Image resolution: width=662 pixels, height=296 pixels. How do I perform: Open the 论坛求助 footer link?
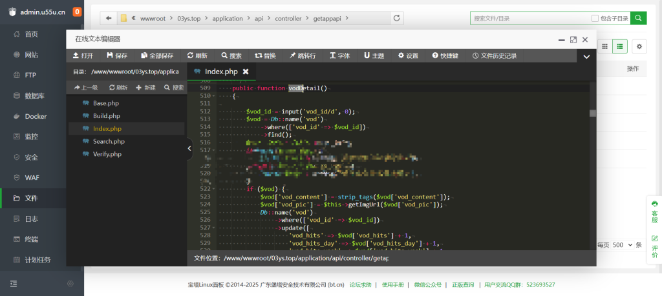(x=360, y=284)
